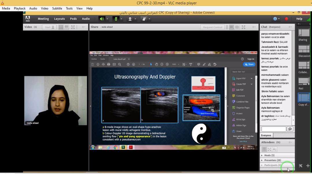
Task: Click the red recording indicator
Action: (286, 19)
